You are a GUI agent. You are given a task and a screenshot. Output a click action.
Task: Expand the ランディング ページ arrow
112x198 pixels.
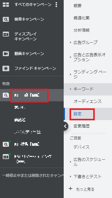pyautogui.click(x=71, y=74)
